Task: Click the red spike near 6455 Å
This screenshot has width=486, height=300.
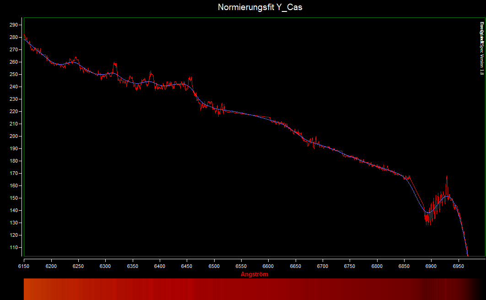Action: [190, 78]
